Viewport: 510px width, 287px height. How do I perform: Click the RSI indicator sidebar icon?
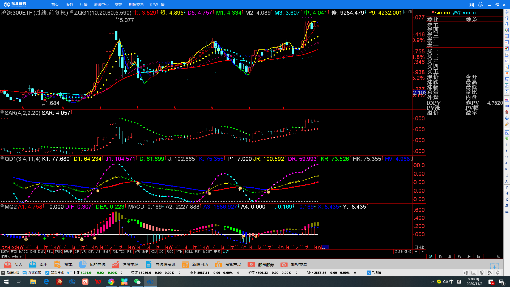pos(507,106)
